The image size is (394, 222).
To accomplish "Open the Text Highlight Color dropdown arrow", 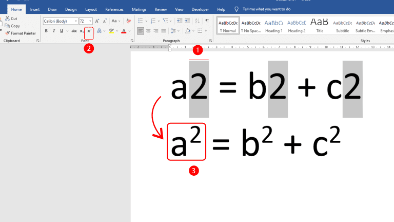I will pyautogui.click(x=117, y=31).
